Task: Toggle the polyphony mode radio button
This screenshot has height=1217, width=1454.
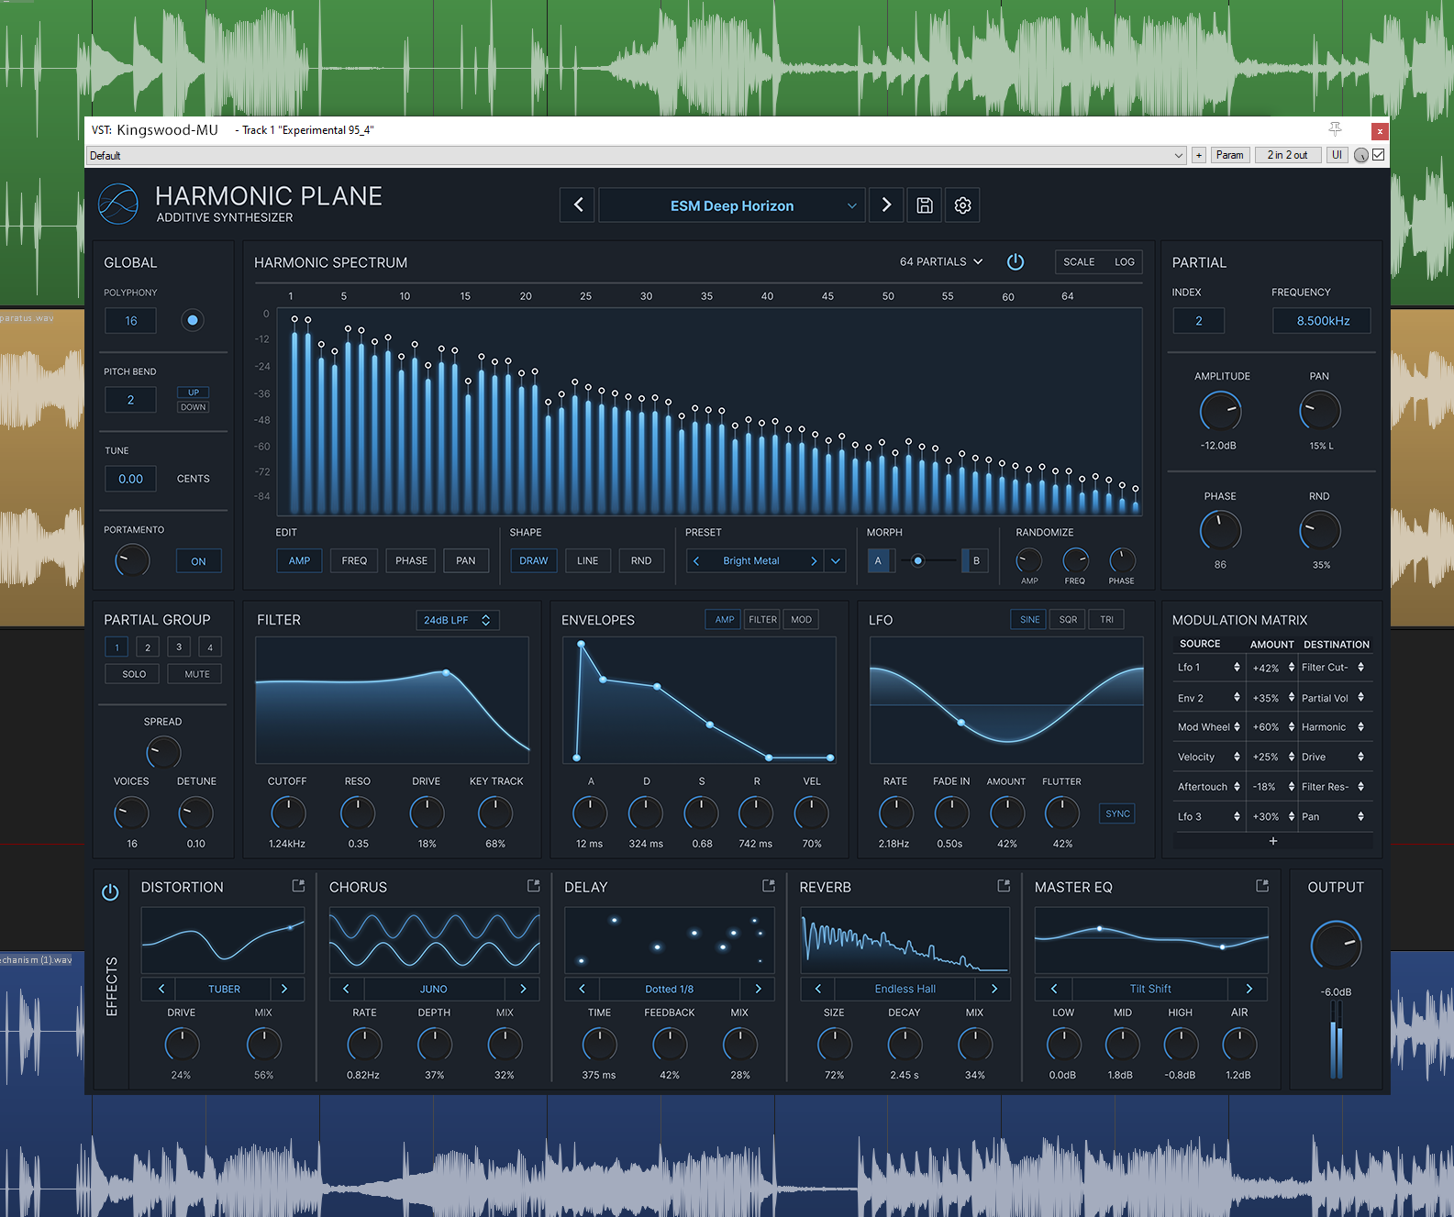Action: [x=193, y=320]
